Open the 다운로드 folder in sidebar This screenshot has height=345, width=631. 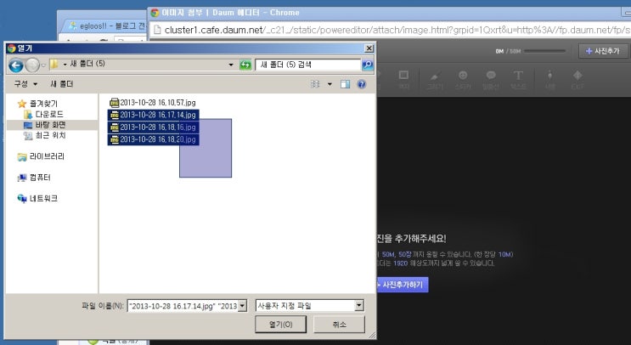click(49, 115)
